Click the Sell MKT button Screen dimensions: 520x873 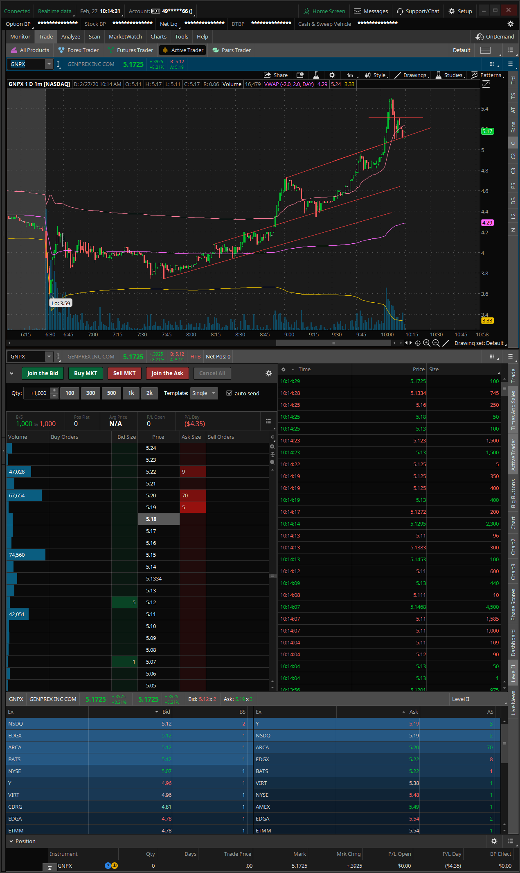124,373
